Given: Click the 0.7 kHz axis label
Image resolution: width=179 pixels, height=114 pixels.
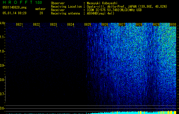Looking at the screenshot, I should [x=2, y=94].
